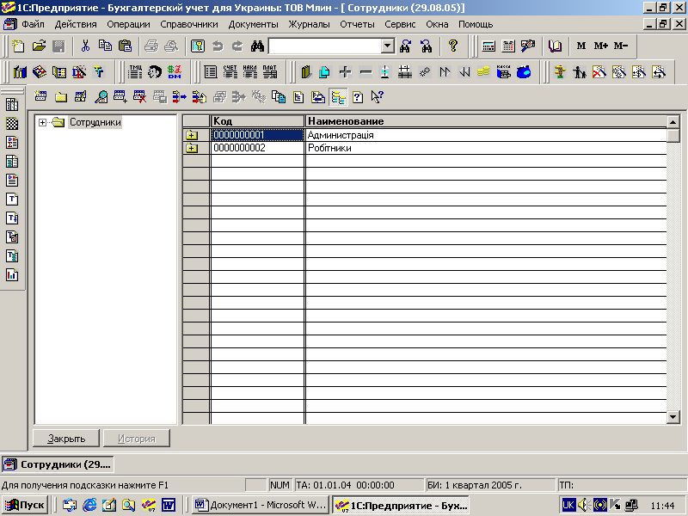Screen dimensions: 688x516
Task: Select the Сотрудники (29.... window tab
Action: pos(58,464)
